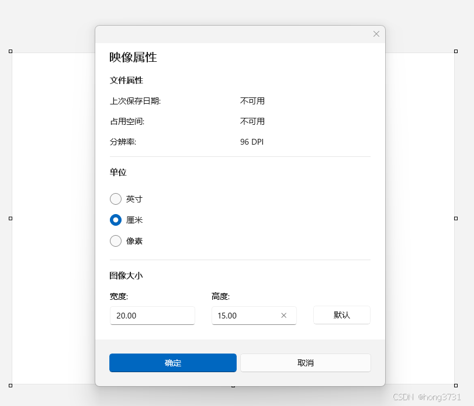Screen dimensions: 474x406
Task: Select the 厘米 unit radio button
Action: (116, 220)
